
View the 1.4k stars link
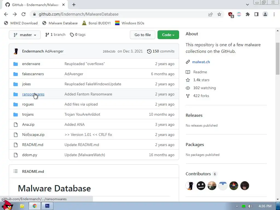(198, 80)
